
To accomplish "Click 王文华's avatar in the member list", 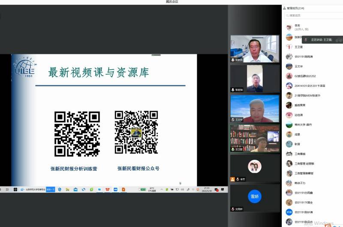I will point(289,66).
